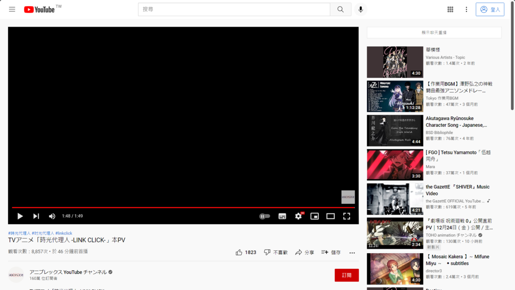Image resolution: width=515 pixels, height=290 pixels.
Task: Mute the video volume
Action: (52, 216)
